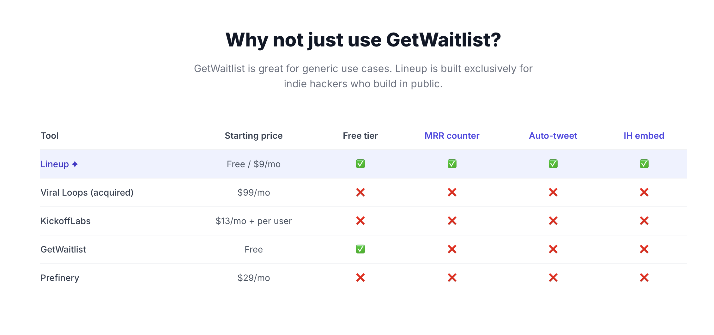The height and width of the screenshot is (335, 714).
Task: Click Viral Loops' Free tier red cross
Action: click(360, 192)
